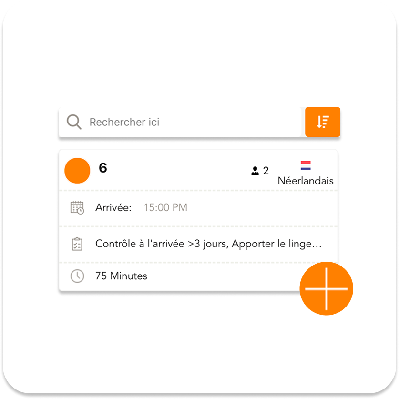Click the 'Arrivée:' label
This screenshot has width=399, height=399.
(113, 208)
